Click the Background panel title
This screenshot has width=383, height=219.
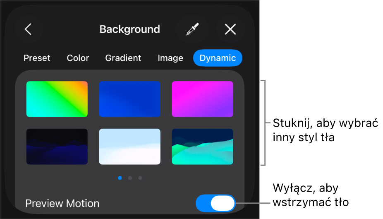[x=130, y=29]
